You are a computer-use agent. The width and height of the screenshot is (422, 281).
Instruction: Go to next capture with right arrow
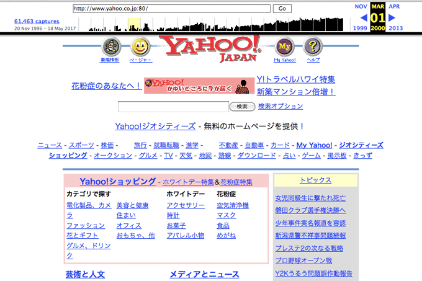pyautogui.click(x=392, y=18)
